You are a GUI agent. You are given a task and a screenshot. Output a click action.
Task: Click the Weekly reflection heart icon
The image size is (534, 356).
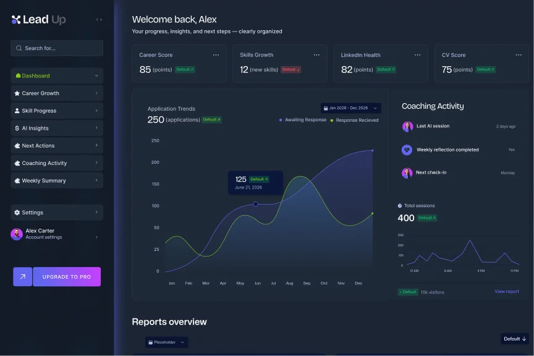click(x=407, y=150)
